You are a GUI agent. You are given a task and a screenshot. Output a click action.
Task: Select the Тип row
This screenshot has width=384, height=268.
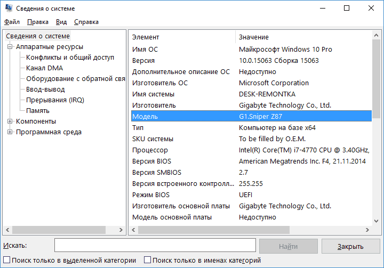tap(251, 127)
